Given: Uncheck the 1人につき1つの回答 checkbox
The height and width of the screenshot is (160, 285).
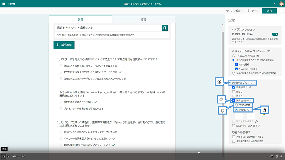Looking at the screenshot, I should (236, 69).
